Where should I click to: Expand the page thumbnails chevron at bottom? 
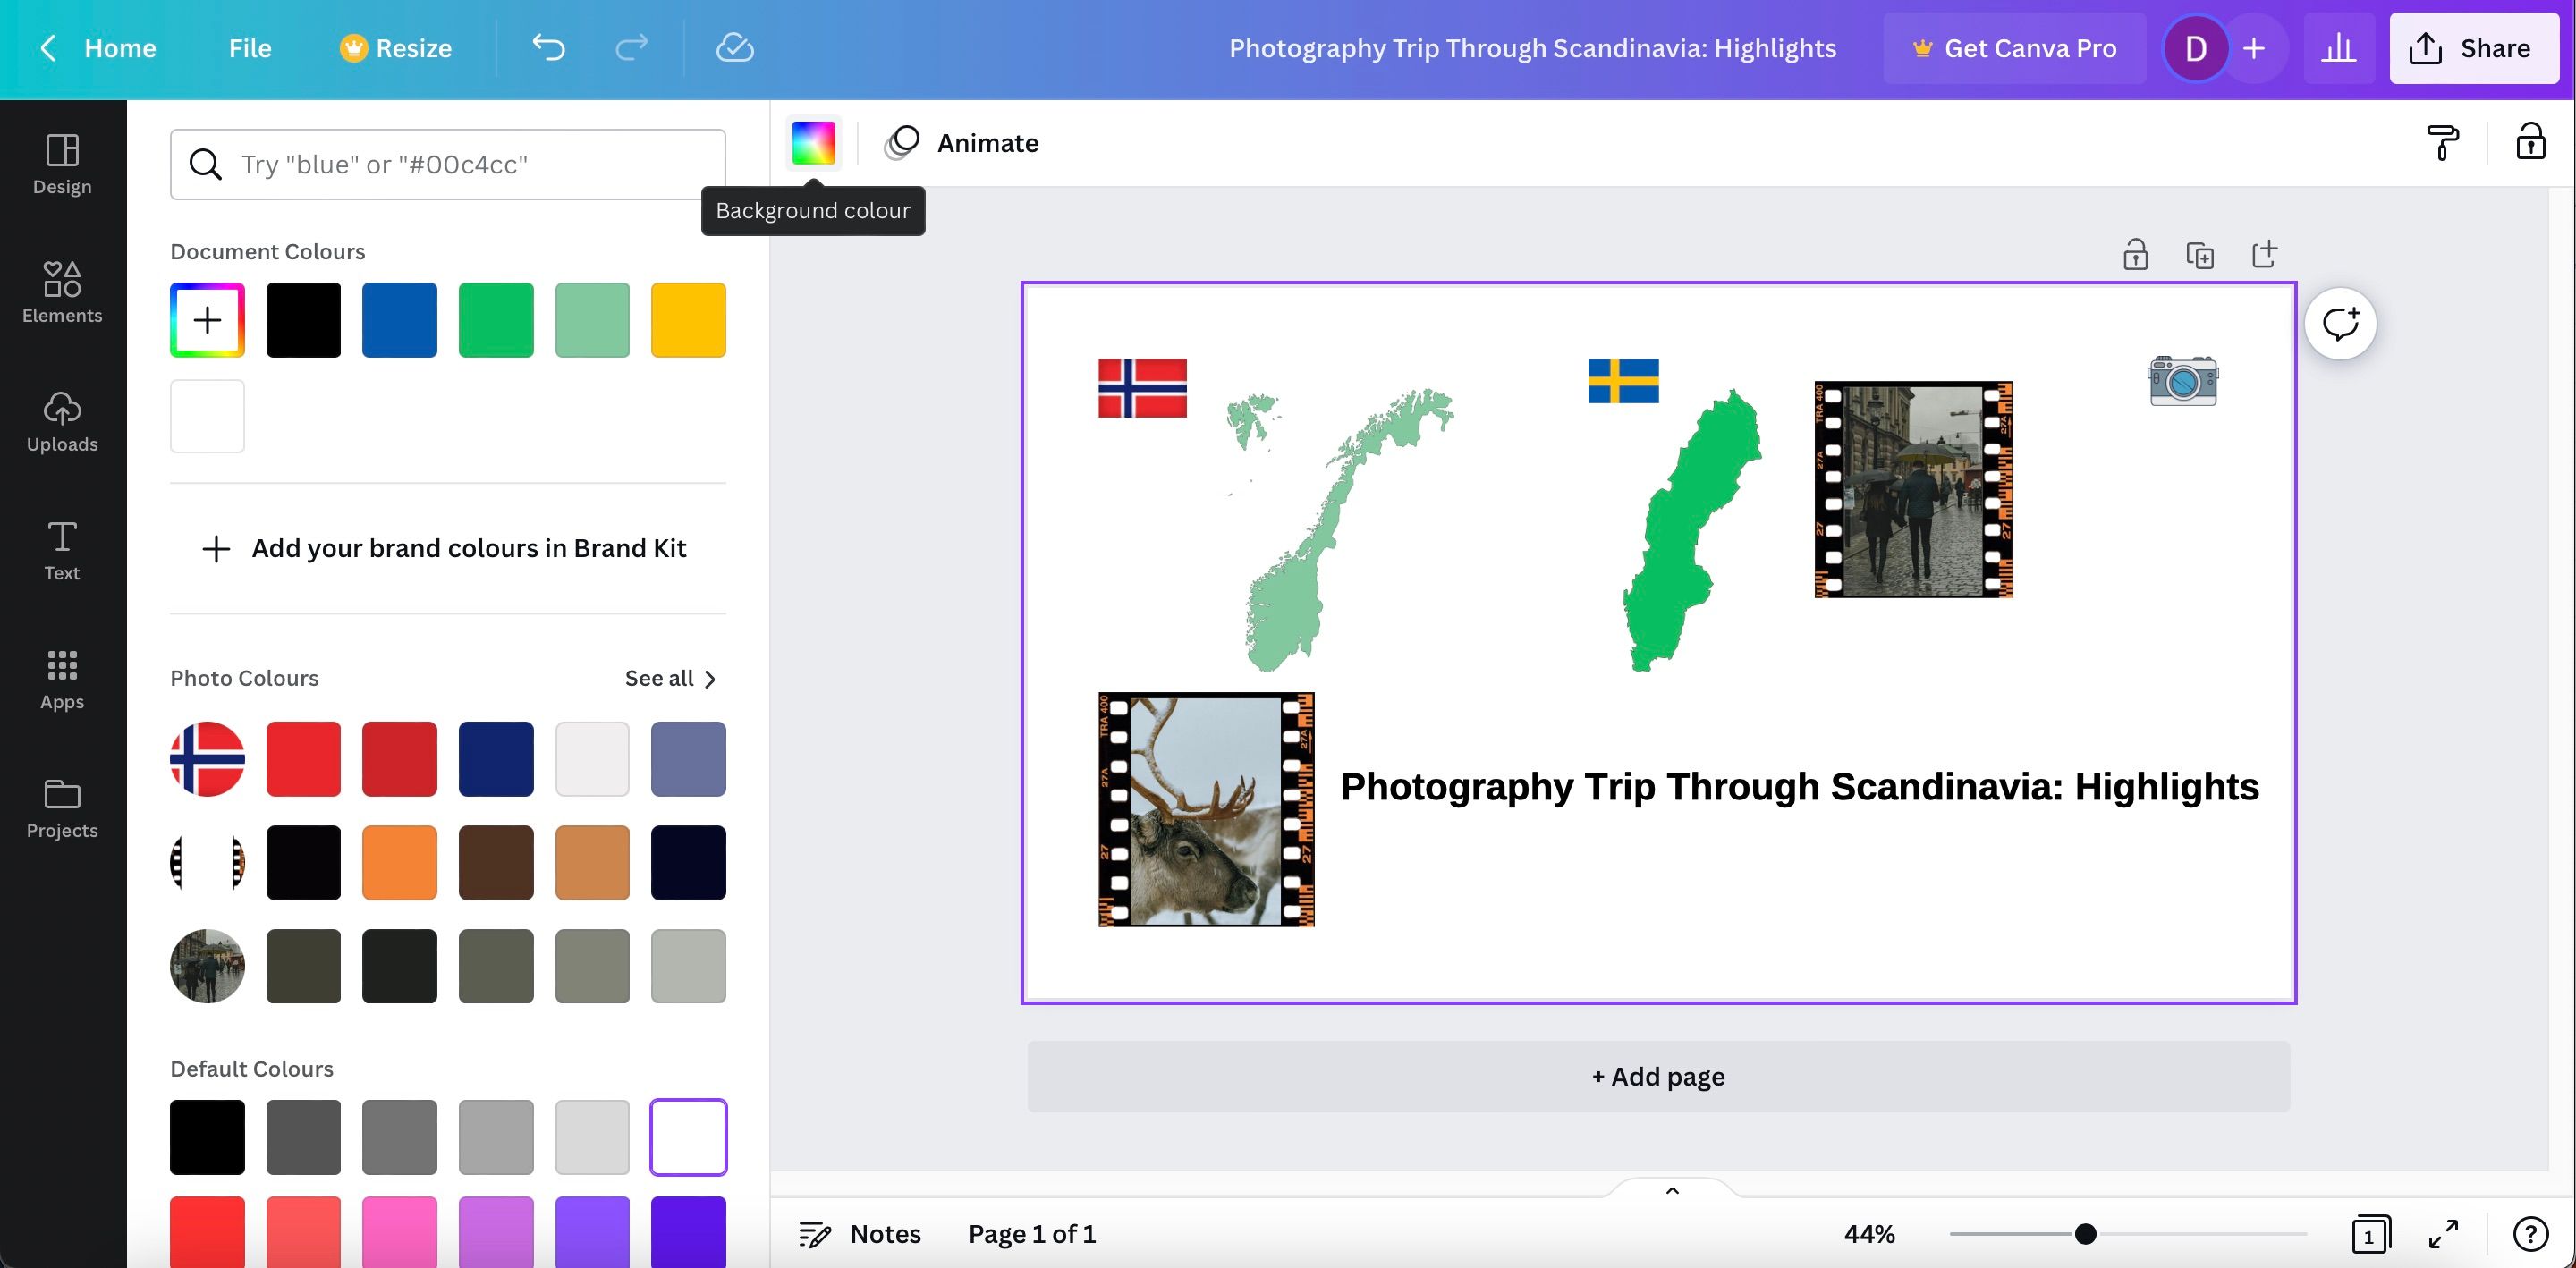tap(1671, 1190)
